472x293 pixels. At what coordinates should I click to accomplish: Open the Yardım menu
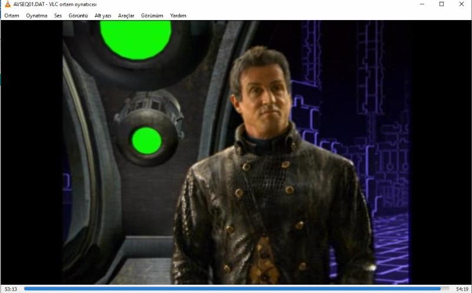click(178, 15)
